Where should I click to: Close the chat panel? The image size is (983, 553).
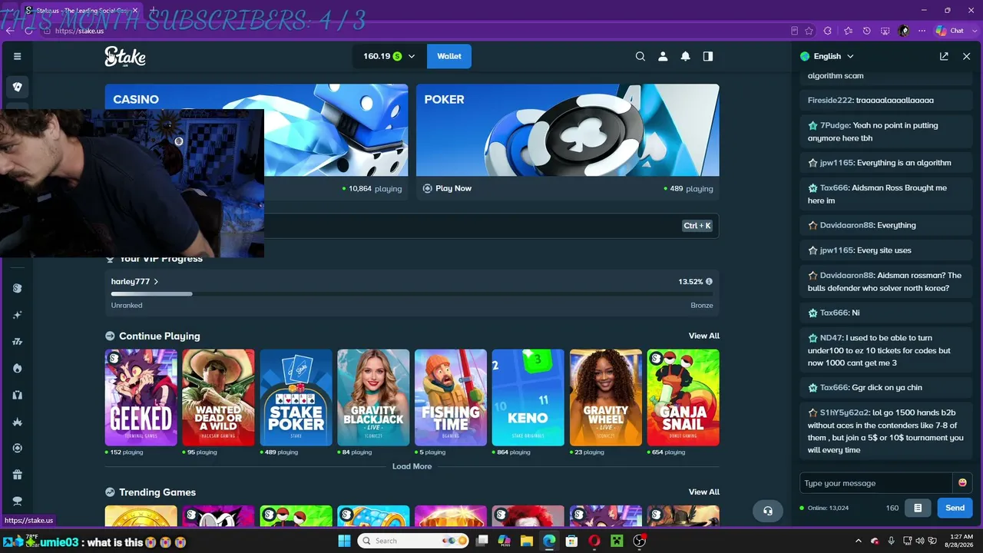[x=966, y=56]
